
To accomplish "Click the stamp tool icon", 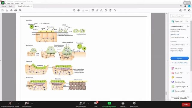I will point(106,10).
